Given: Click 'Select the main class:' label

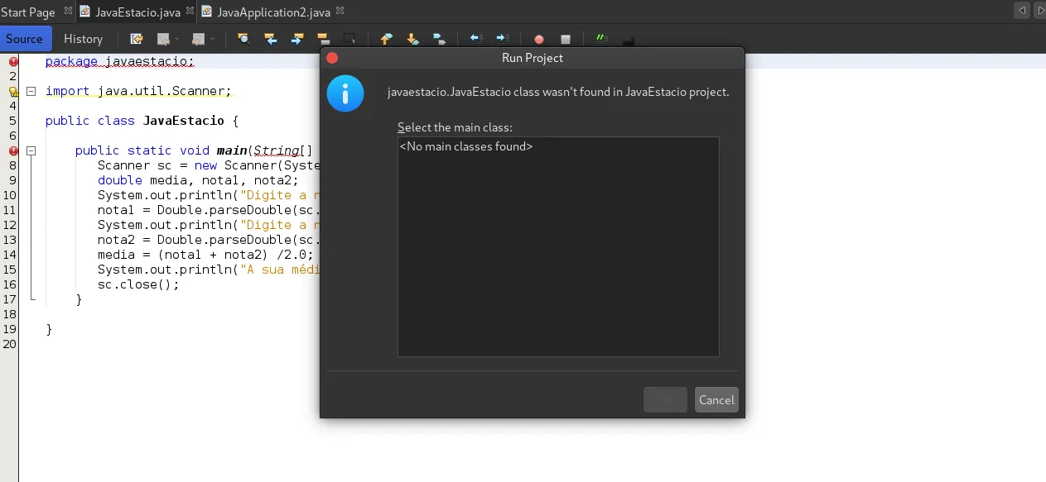Looking at the screenshot, I should 455,127.
